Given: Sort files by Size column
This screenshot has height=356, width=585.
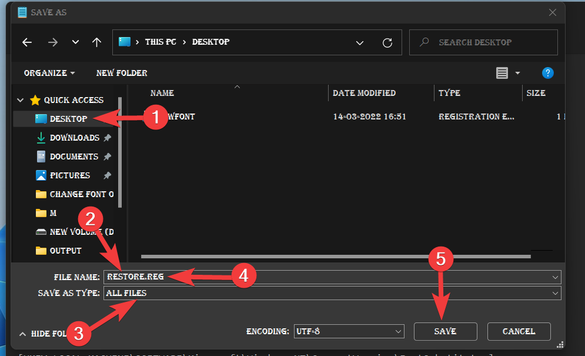Looking at the screenshot, I should tap(536, 93).
